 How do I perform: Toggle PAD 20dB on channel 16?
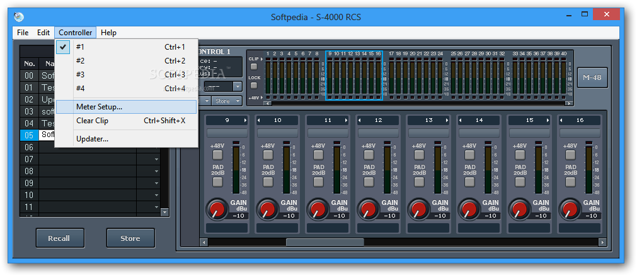570,182
